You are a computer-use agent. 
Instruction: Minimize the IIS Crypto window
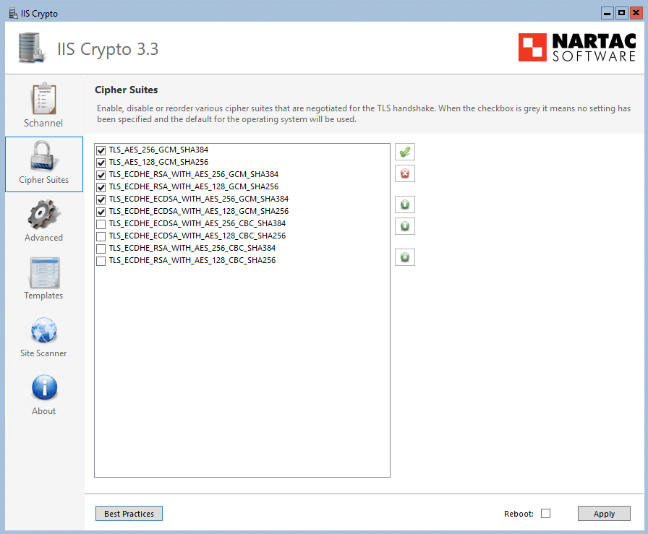[607, 13]
